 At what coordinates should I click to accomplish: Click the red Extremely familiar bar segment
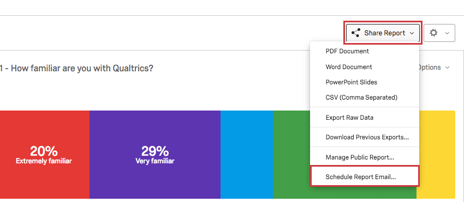(45, 155)
